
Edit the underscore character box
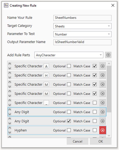(46, 103)
